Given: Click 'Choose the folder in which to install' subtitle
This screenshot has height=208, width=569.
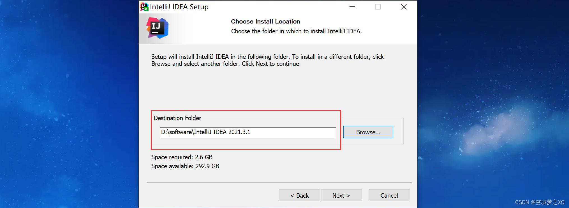Looking at the screenshot, I should click(296, 31).
